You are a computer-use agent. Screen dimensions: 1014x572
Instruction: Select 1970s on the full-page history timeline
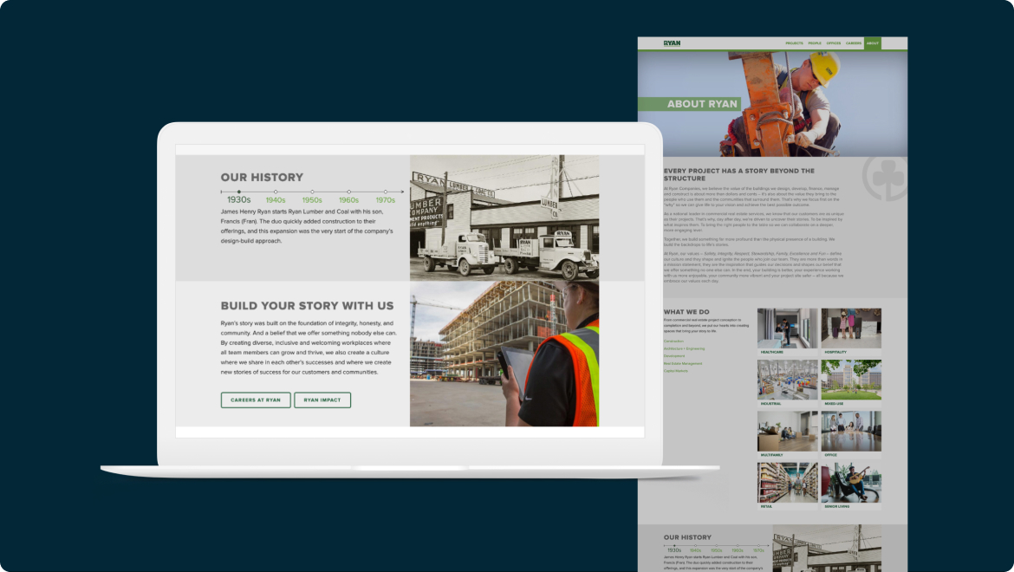pyautogui.click(x=758, y=550)
